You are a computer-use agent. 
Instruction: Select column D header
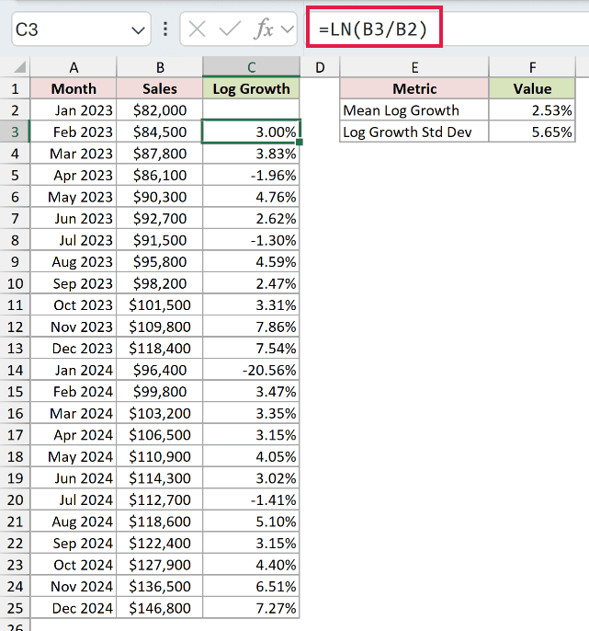(x=320, y=67)
